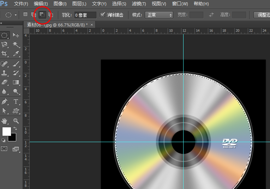Click the 高度 height input field

pyautogui.click(x=239, y=15)
